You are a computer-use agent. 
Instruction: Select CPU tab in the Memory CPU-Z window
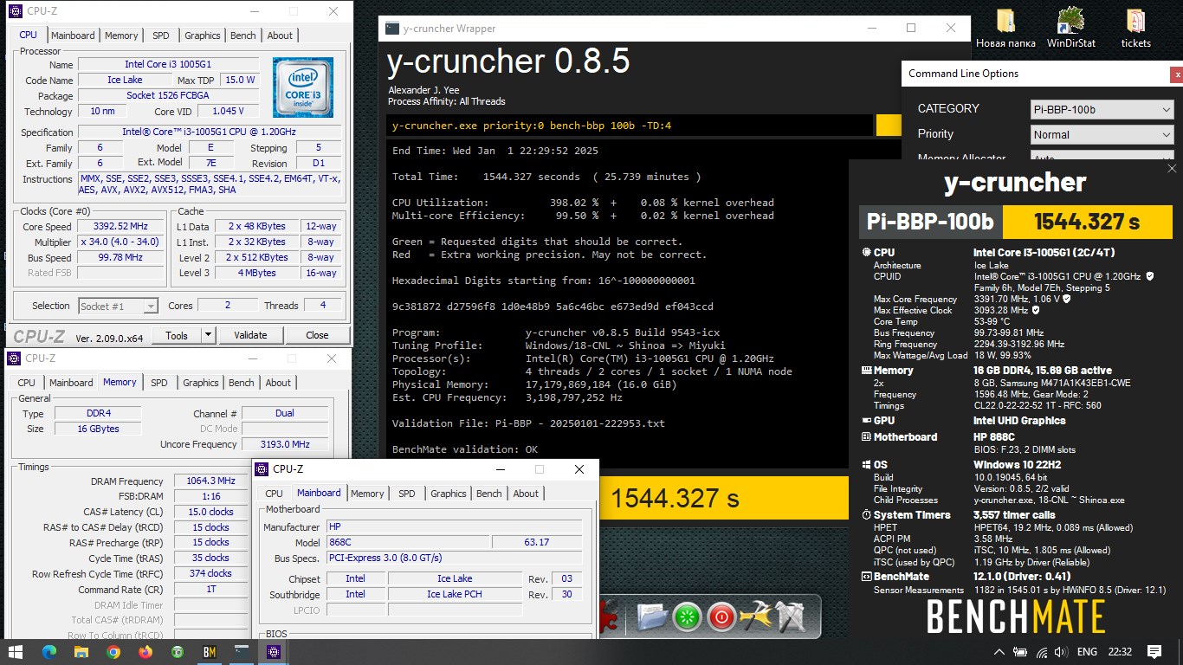(x=27, y=383)
